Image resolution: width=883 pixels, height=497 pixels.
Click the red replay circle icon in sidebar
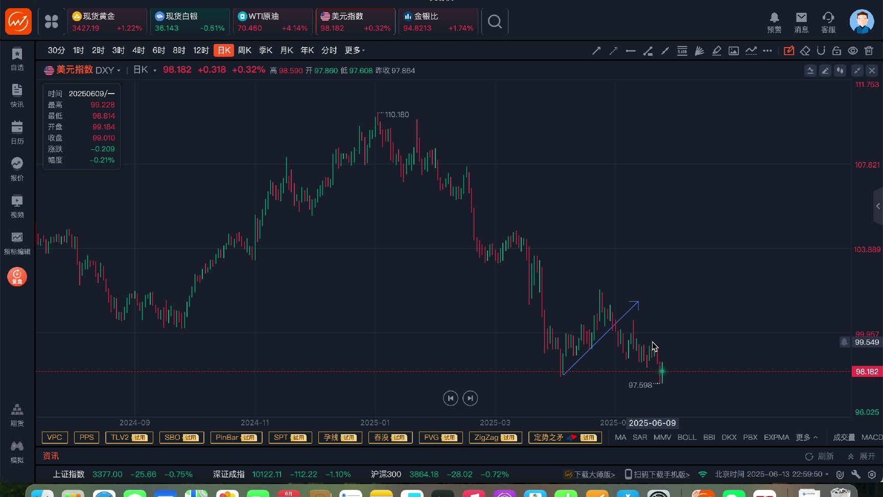tap(17, 277)
